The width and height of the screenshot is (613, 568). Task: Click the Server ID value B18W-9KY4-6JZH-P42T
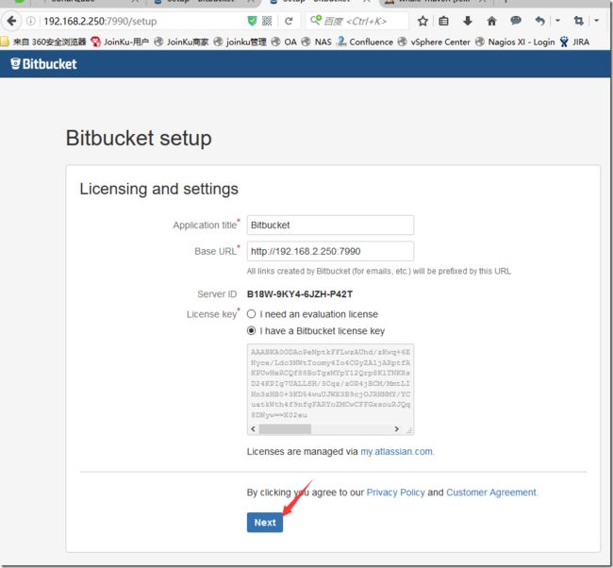[x=300, y=294]
